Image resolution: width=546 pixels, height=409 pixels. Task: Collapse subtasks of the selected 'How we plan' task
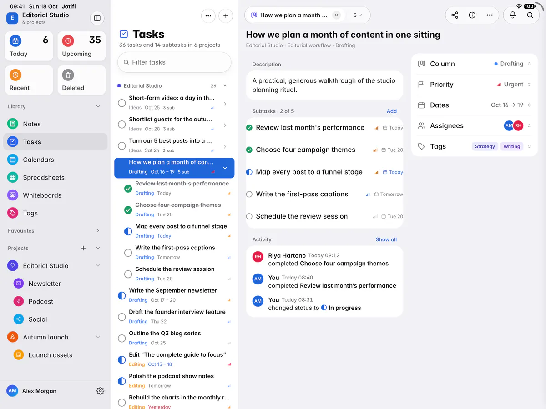pyautogui.click(x=225, y=168)
